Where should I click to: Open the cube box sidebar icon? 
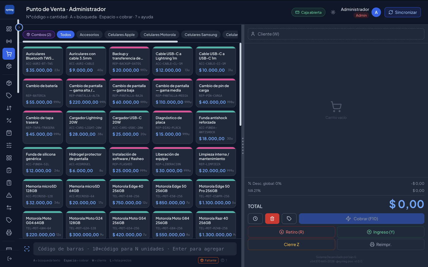click(x=9, y=83)
